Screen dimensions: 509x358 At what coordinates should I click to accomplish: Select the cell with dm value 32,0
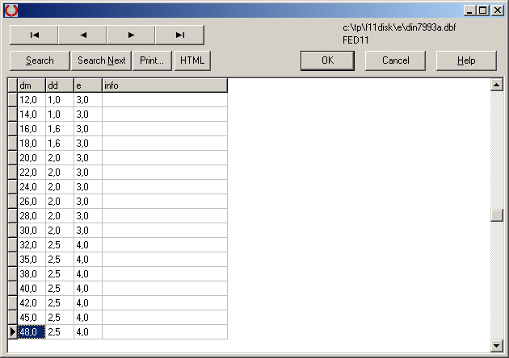tap(31, 244)
